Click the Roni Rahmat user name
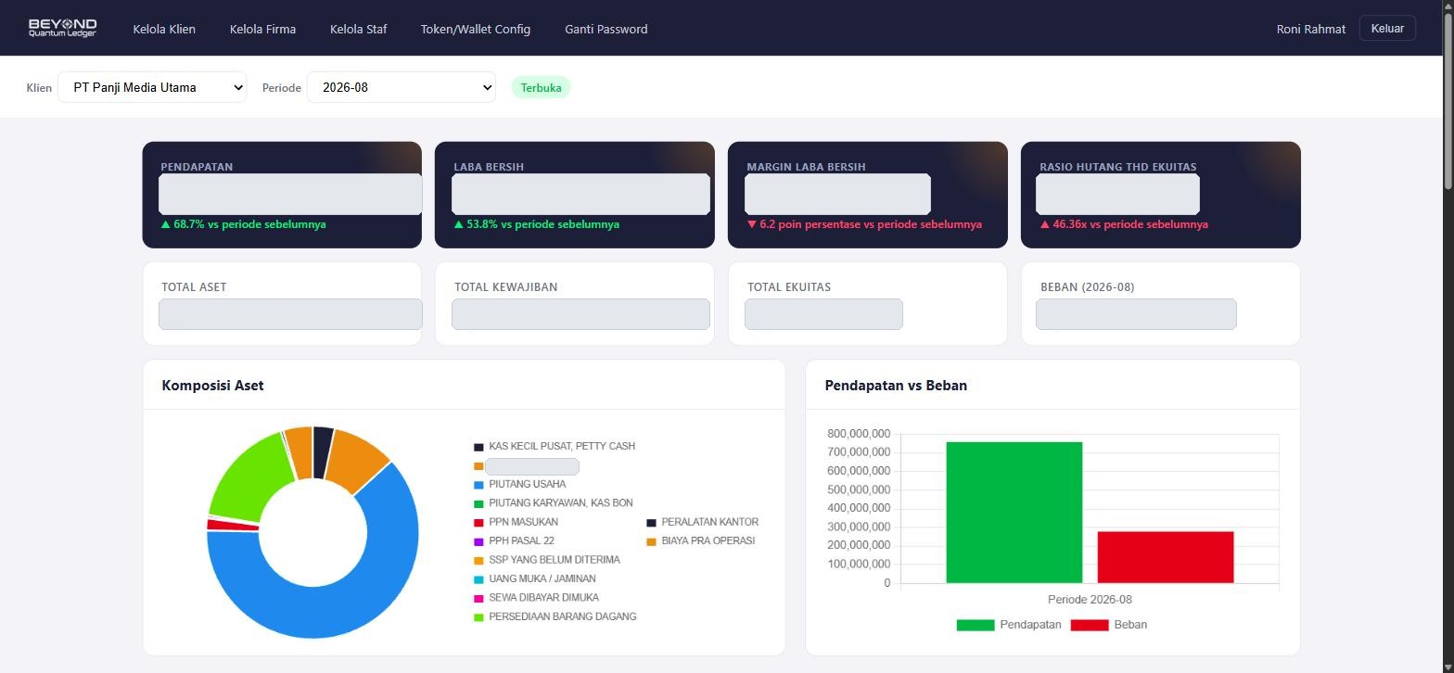Screen dimensions: 1454x673 coord(1310,29)
